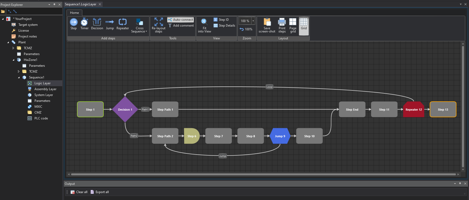Image resolution: width=469 pixels, height=200 pixels.
Task: Open Project Explorer panel options dropdown
Action: 49,5
